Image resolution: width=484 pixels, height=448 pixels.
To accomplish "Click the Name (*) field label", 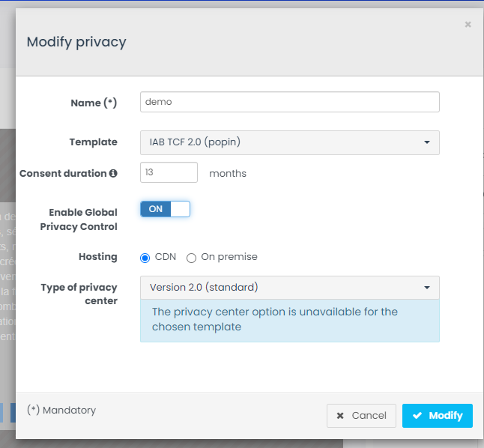I will coord(94,103).
